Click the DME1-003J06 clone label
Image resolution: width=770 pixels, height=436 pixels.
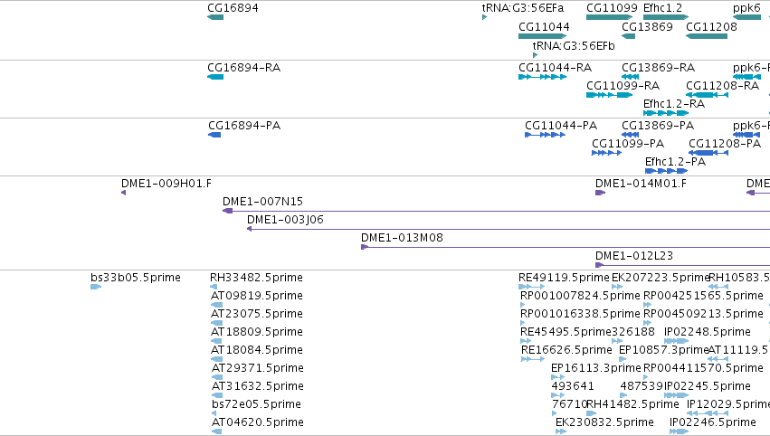pos(285,220)
